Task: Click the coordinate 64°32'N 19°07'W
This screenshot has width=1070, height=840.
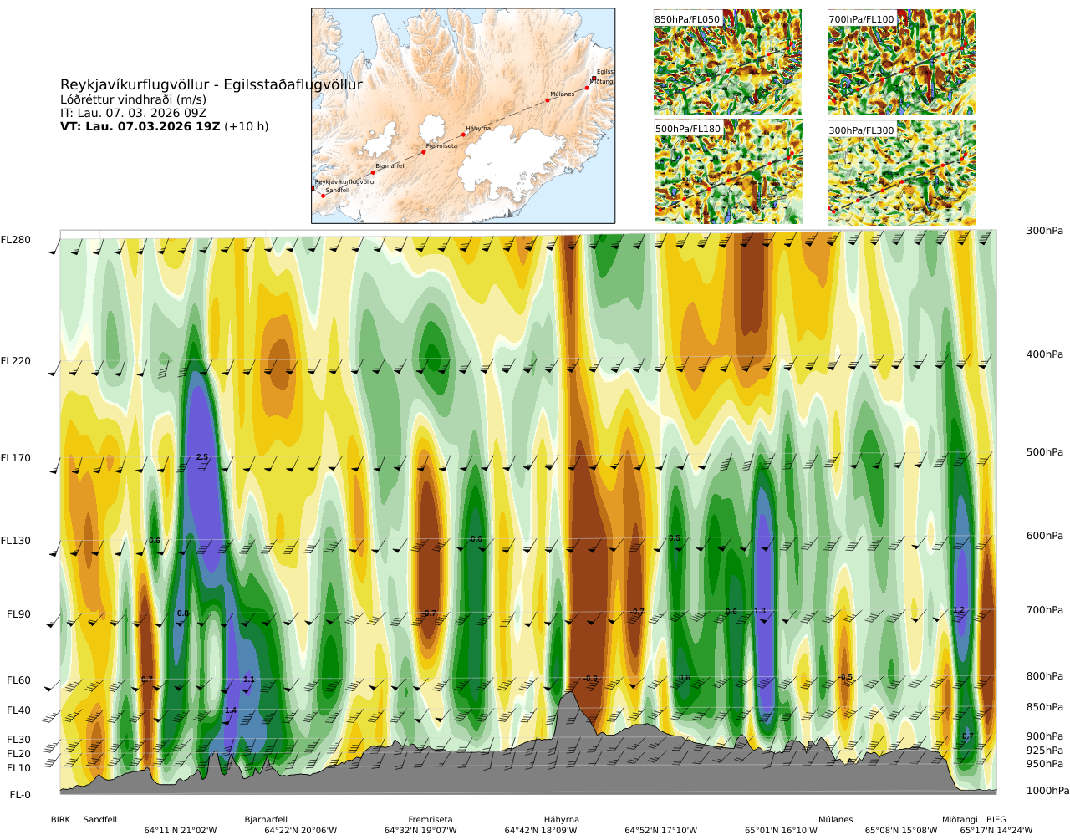Action: (x=420, y=831)
